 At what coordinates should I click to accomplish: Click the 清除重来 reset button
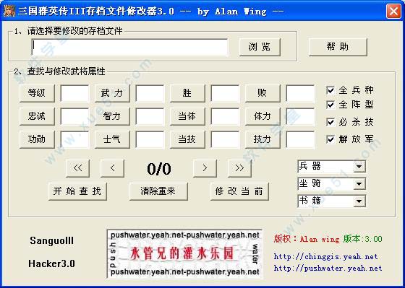coord(158,191)
